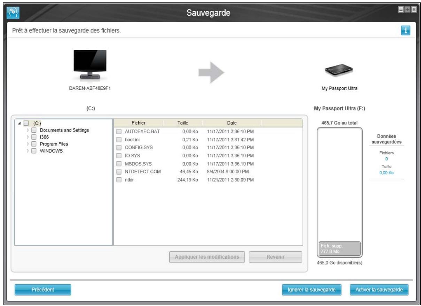Click the Fichier column header

click(138, 123)
